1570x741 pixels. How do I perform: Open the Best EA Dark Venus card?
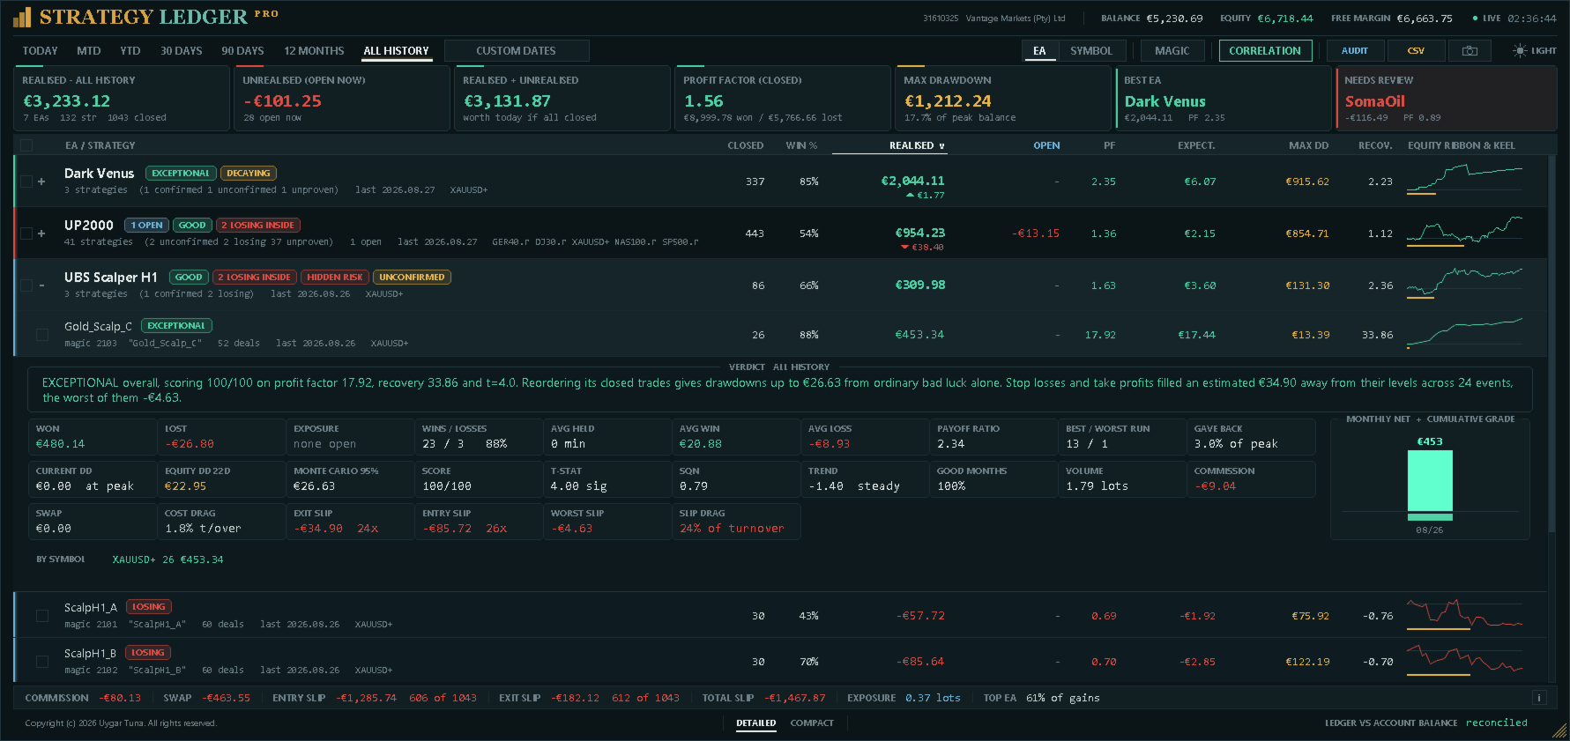tap(1223, 99)
